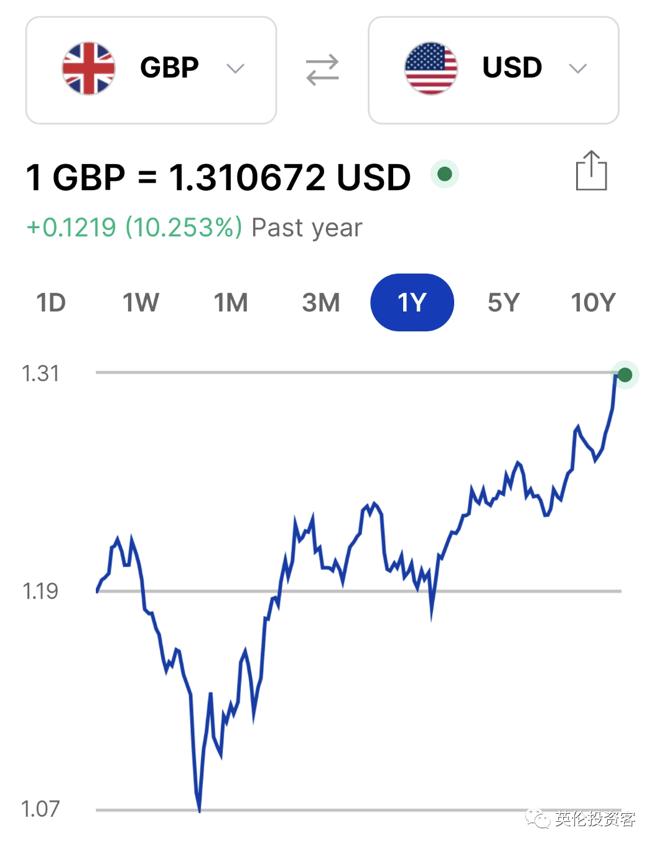Tap the share icon

point(591,170)
